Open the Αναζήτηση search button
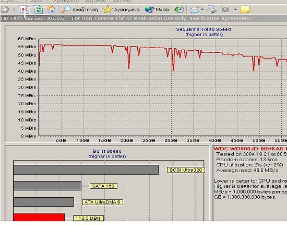The width and height of the screenshot is (287, 225). pos(79,9)
